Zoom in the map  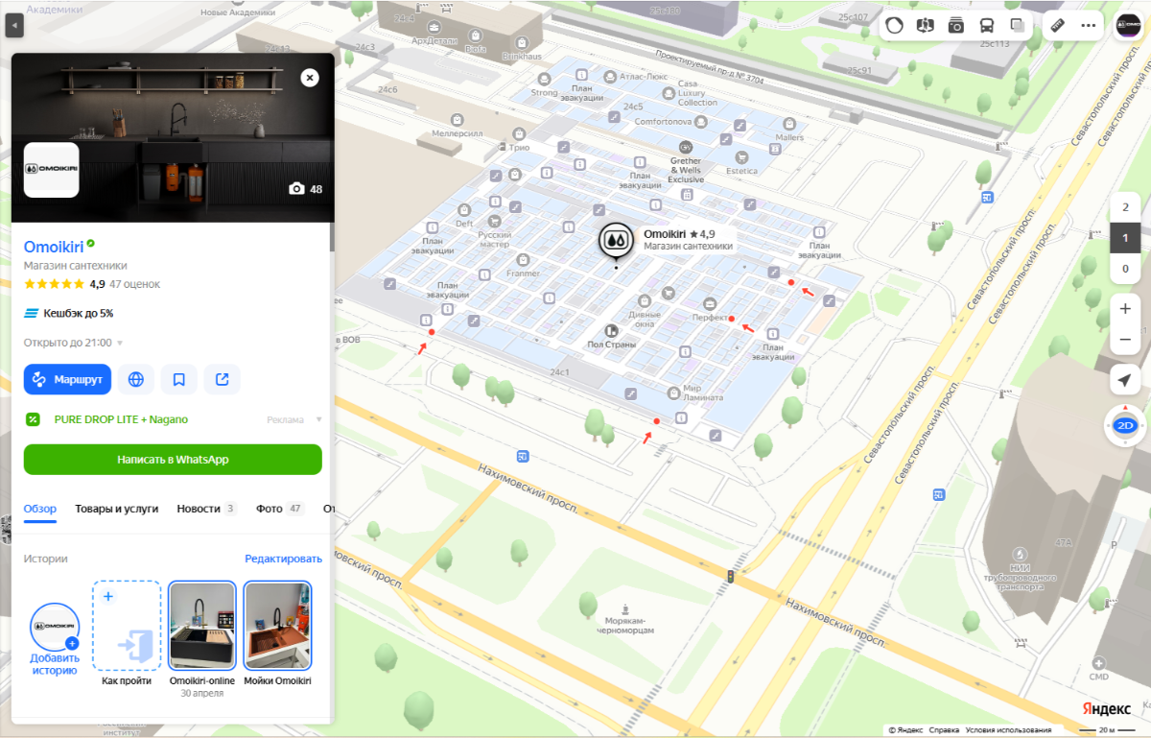point(1125,309)
